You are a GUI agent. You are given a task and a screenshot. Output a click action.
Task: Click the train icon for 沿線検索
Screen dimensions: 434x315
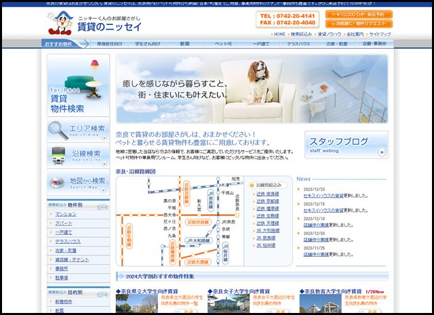pyautogui.click(x=58, y=156)
